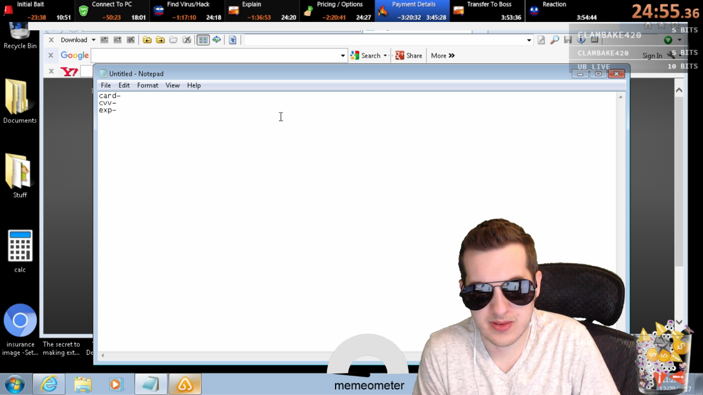This screenshot has width=703, height=395.
Task: Click the orange triangle app on taskbar
Action: tap(185, 385)
